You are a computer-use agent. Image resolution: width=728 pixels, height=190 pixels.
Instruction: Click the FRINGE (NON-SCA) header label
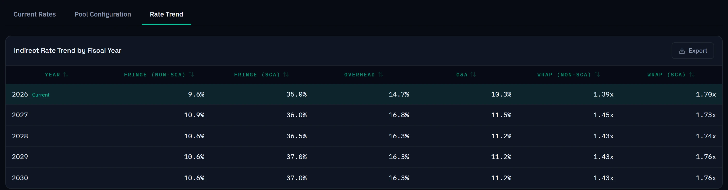point(155,75)
